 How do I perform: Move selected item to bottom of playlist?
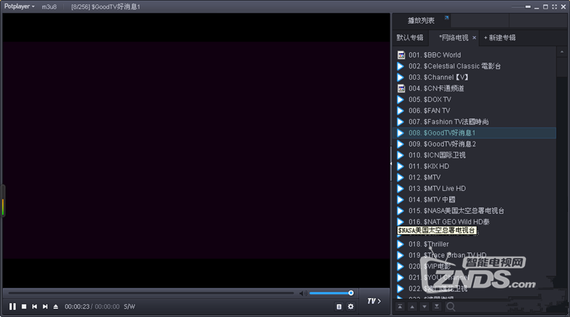point(437,307)
